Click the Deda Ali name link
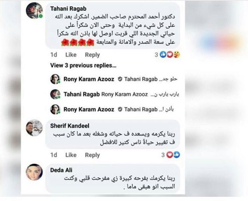248x201 pixels. [61, 170]
